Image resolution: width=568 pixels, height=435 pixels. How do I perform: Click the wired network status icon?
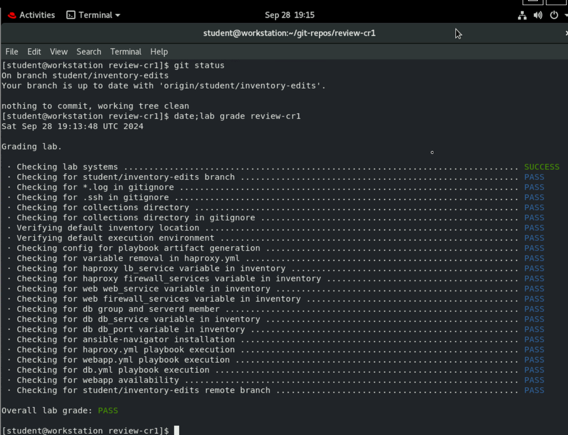[522, 15]
